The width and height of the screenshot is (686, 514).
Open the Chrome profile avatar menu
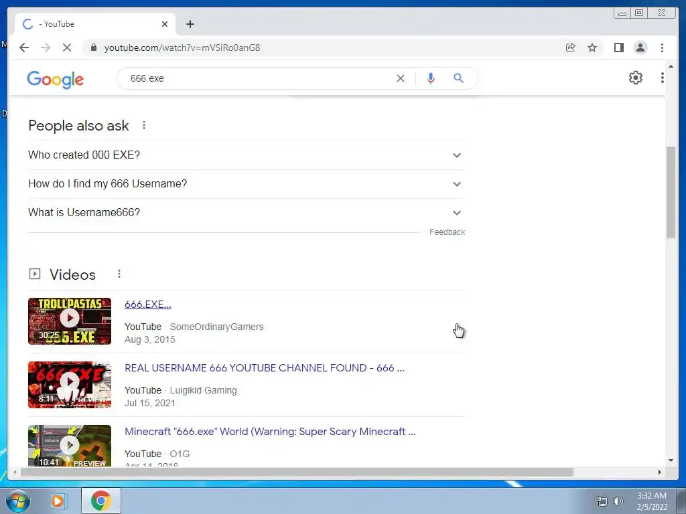point(640,48)
